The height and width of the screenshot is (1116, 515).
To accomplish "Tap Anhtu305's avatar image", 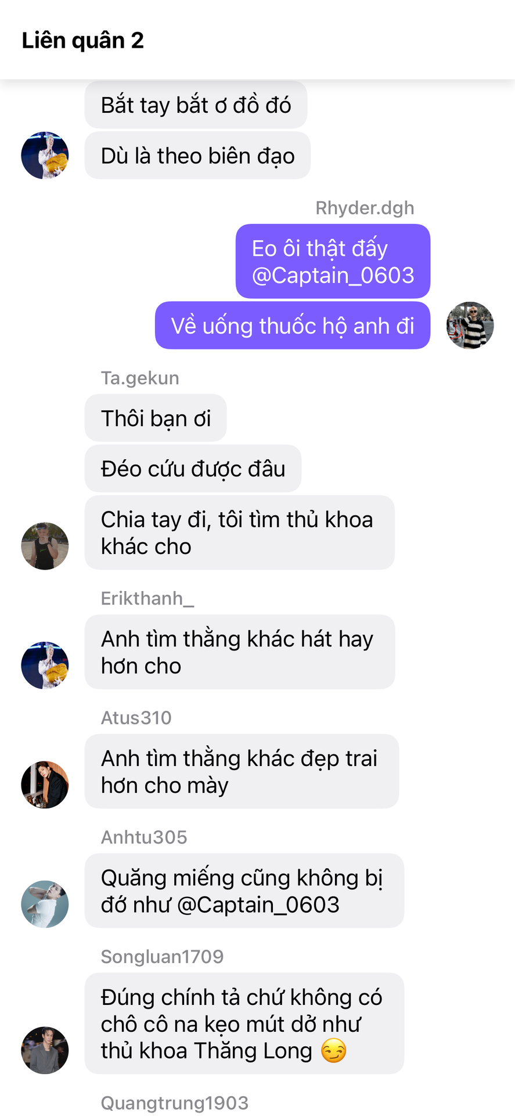I will pyautogui.click(x=45, y=904).
